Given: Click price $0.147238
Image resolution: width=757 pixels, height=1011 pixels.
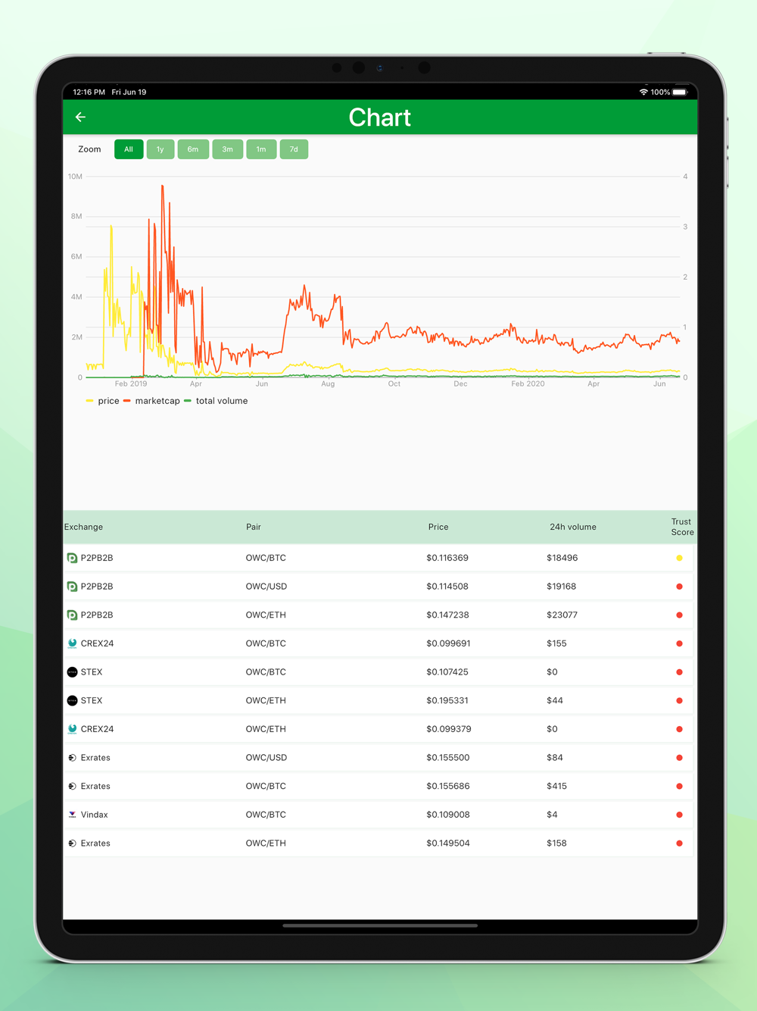Looking at the screenshot, I should [x=447, y=615].
